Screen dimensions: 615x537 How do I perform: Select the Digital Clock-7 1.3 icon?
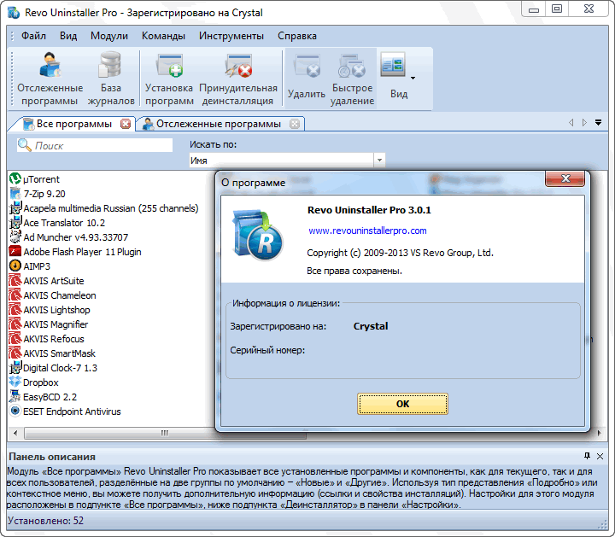pos(15,367)
